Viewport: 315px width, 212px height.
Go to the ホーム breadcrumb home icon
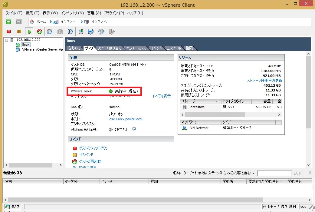point(31,22)
